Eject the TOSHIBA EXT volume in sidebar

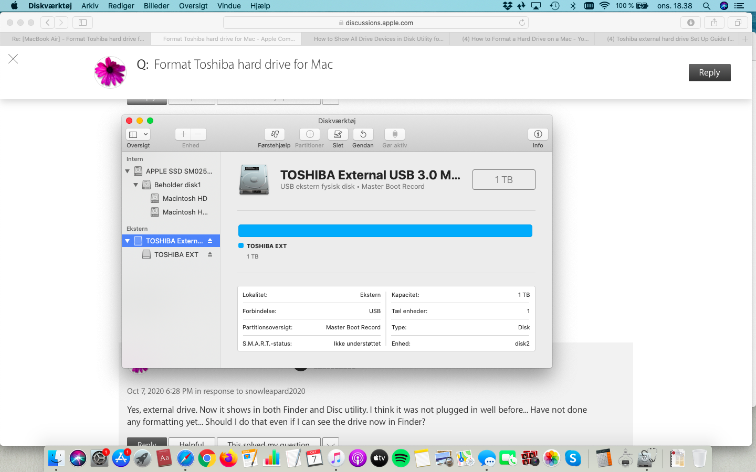tap(210, 254)
